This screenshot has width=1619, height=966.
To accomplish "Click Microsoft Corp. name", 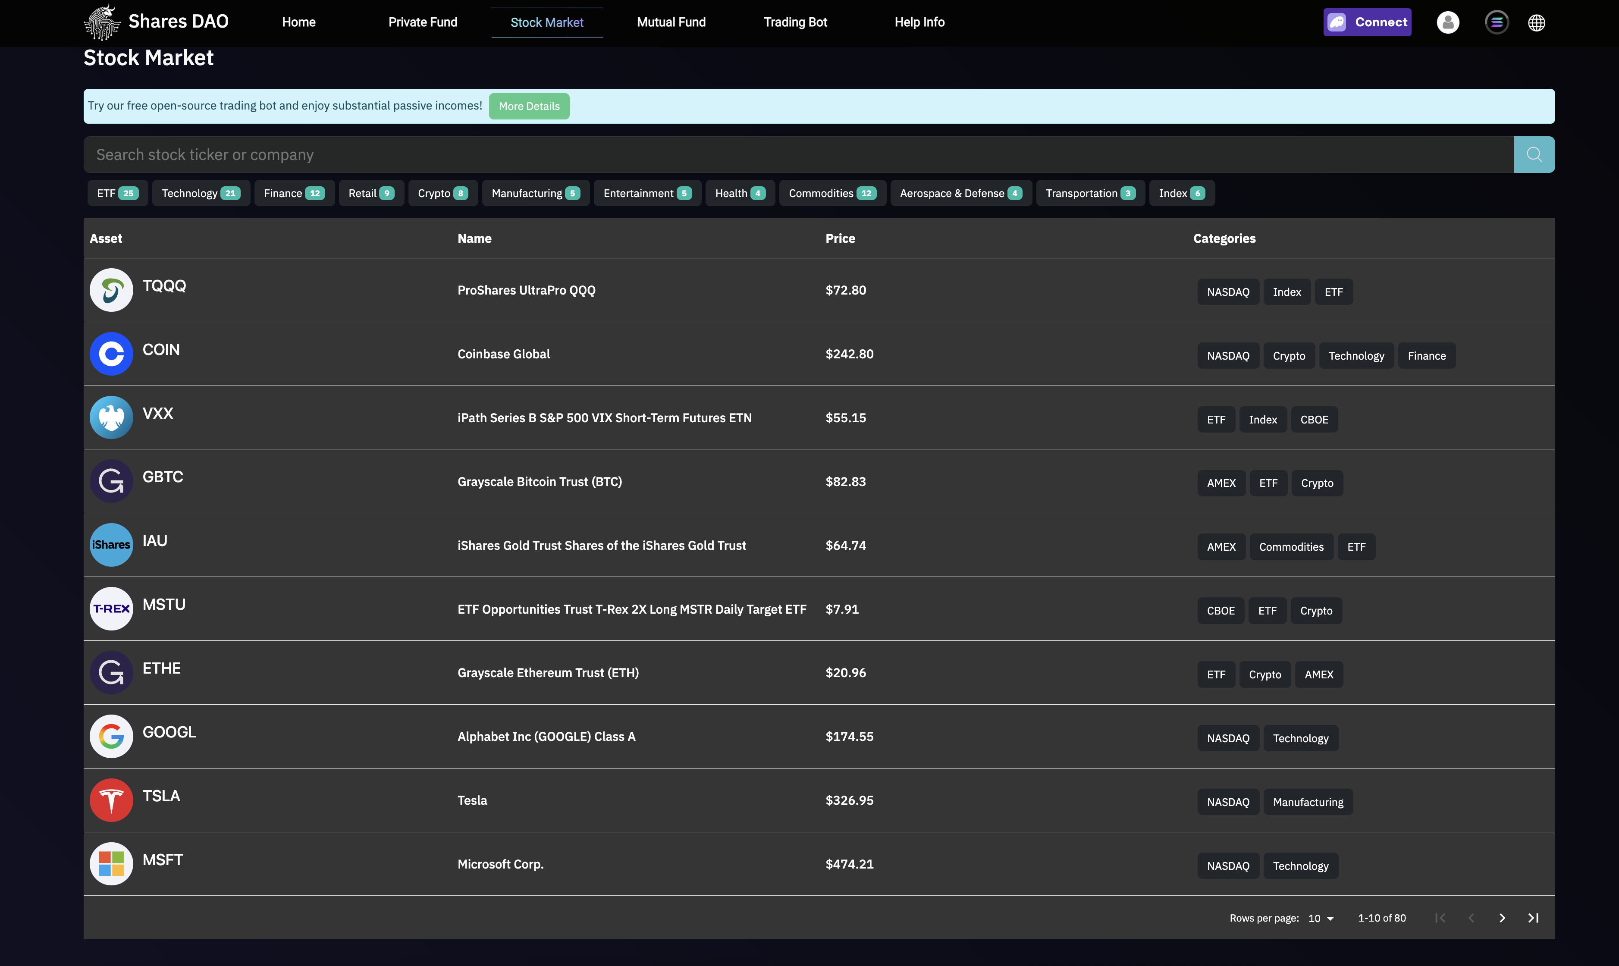I will (501, 865).
